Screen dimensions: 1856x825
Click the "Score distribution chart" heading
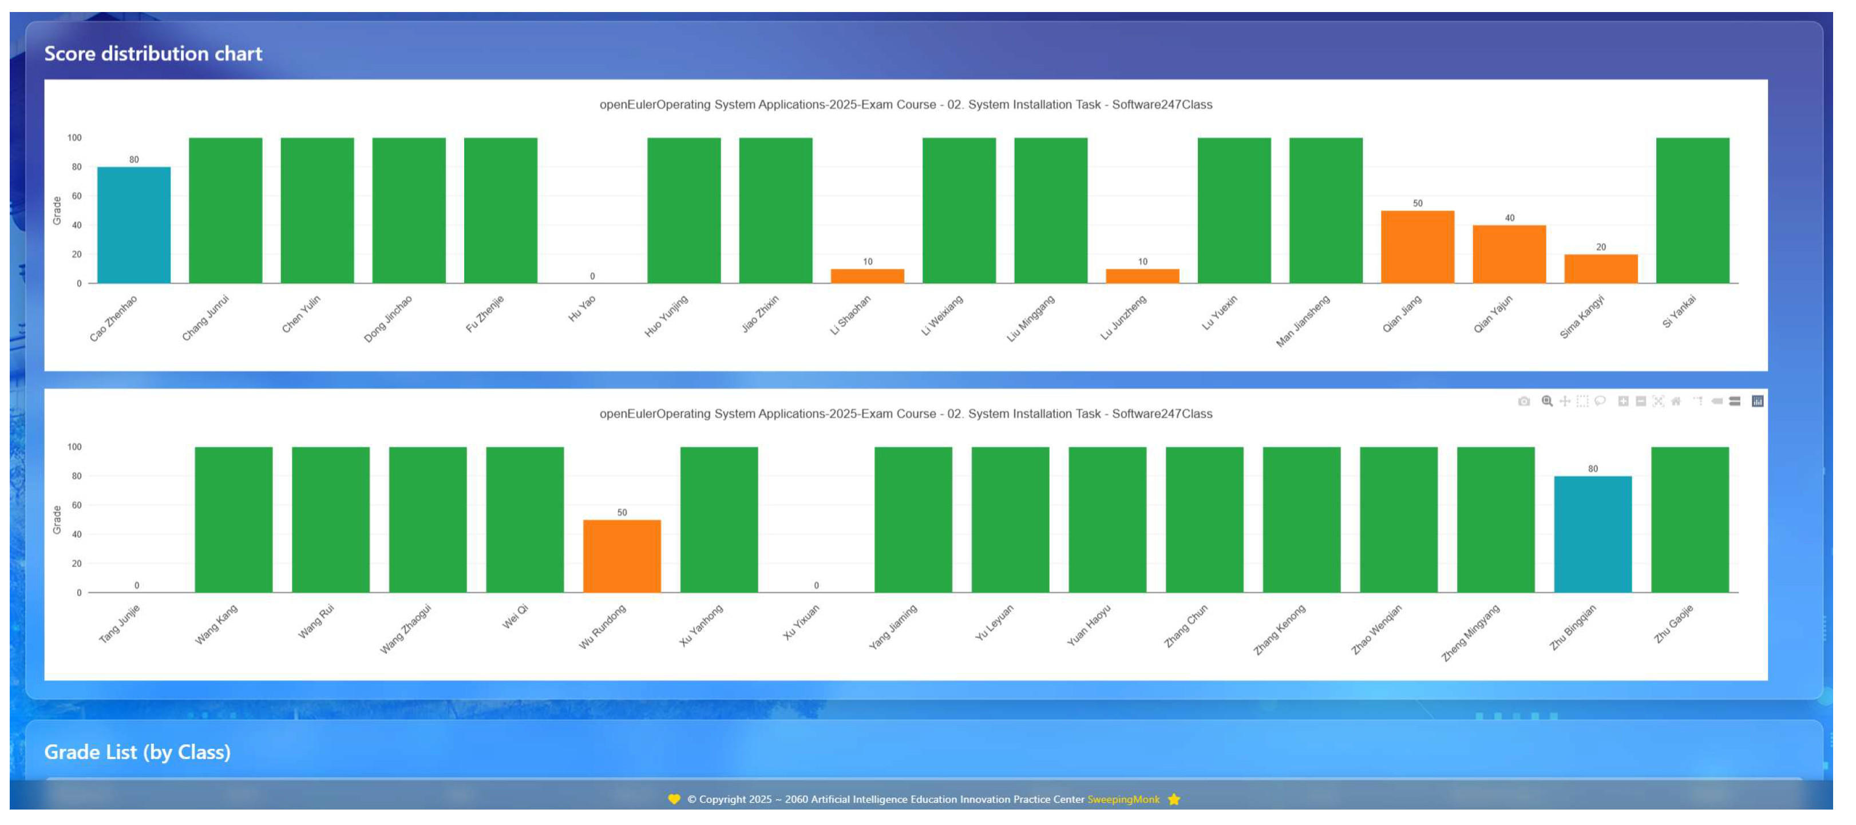coord(153,53)
